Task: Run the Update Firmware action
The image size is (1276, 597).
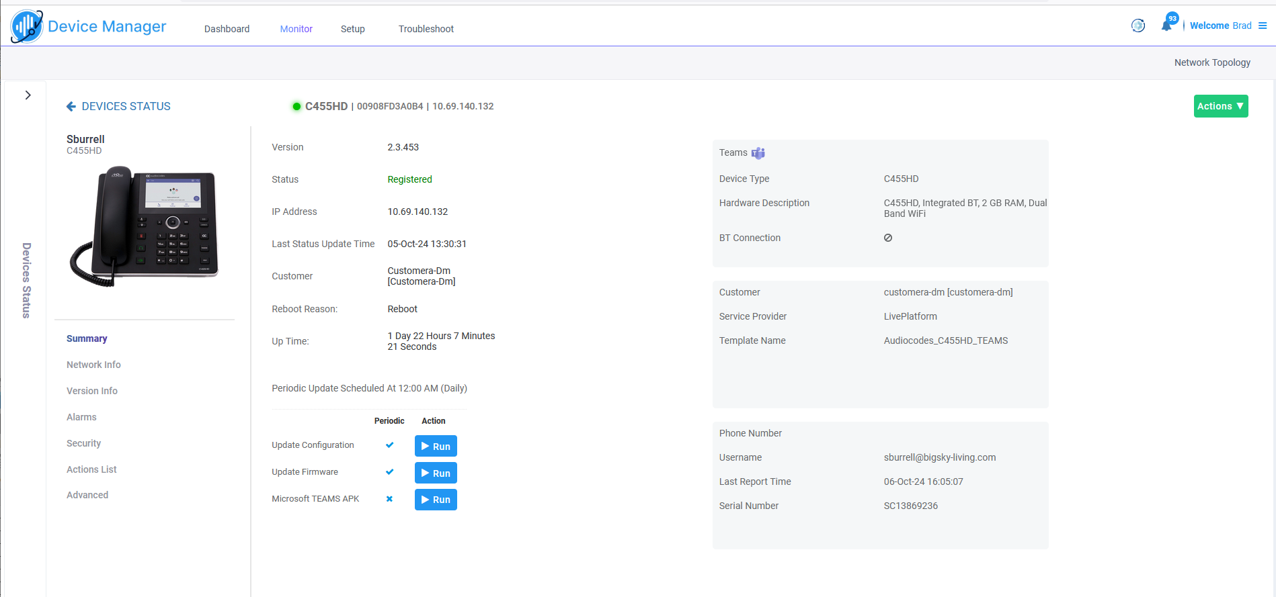Action: coord(436,473)
